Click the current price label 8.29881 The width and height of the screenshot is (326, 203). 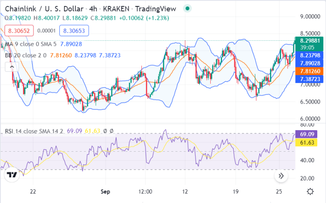[x=309, y=41]
